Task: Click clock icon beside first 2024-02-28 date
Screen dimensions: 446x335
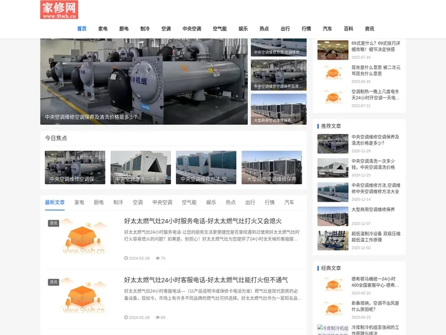Action: (x=126, y=258)
